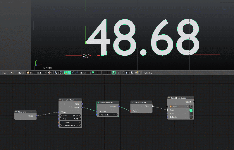Toggle the snap magnet icon
Screen dimensions: 234x150
(123, 73)
